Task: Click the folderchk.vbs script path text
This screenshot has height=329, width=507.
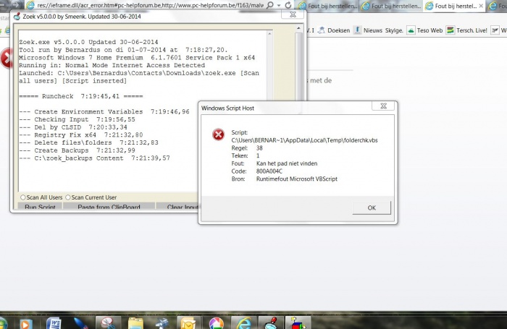Action: pos(305,140)
